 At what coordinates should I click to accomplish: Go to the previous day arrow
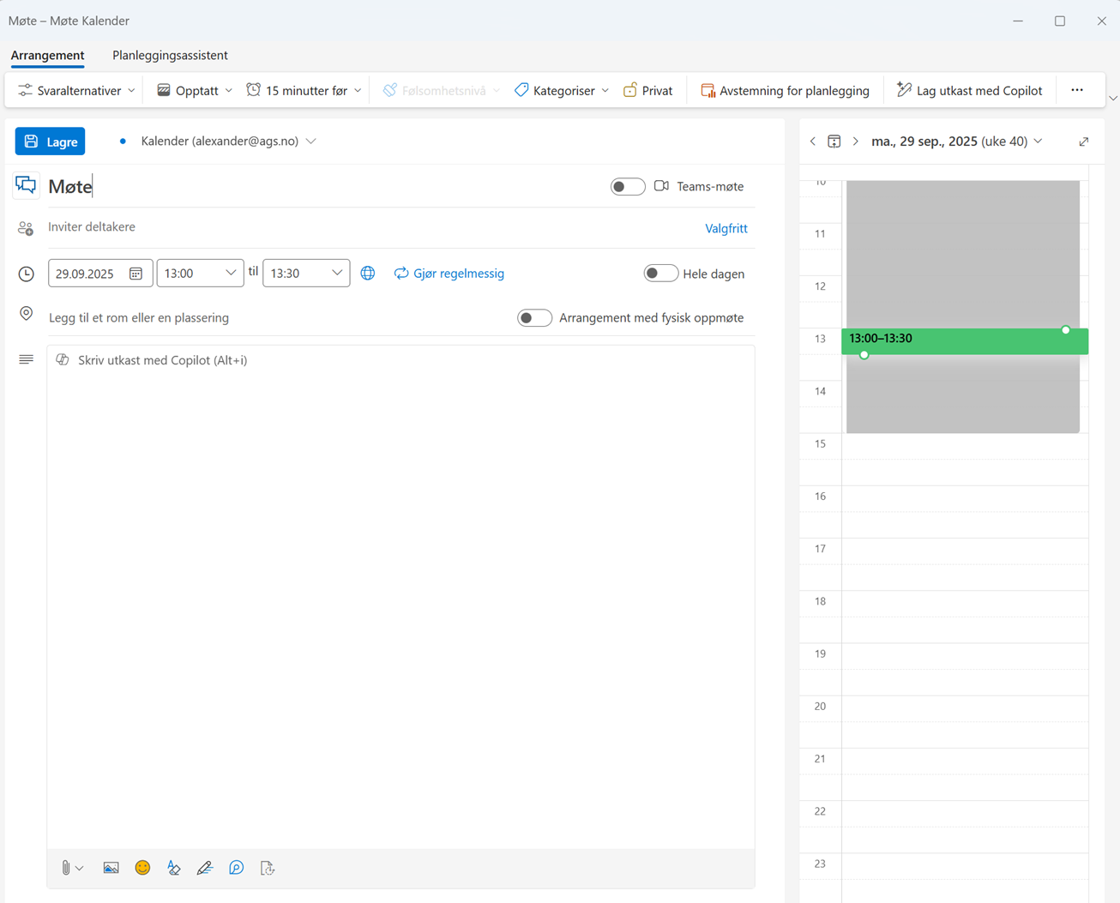click(813, 141)
